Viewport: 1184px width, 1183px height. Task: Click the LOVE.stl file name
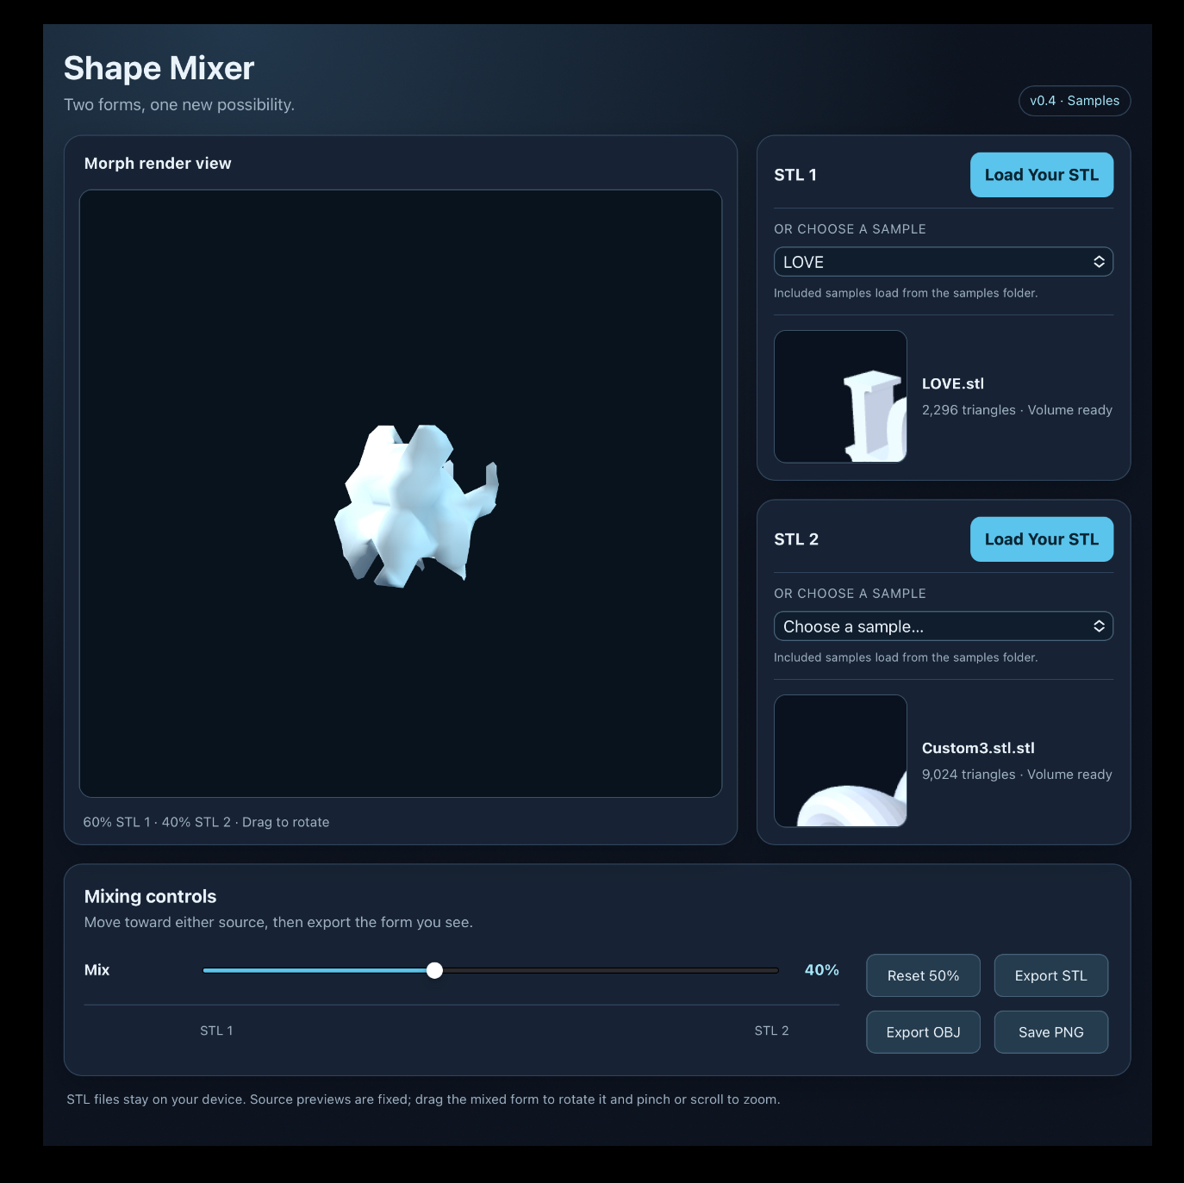pos(953,384)
